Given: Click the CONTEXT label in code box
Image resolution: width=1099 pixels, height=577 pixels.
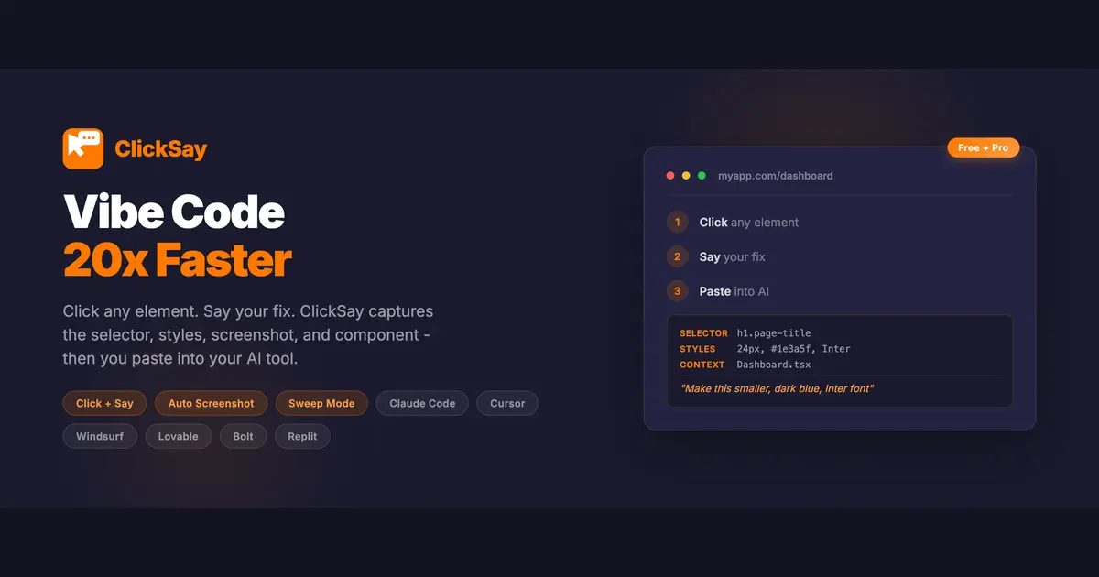Looking at the screenshot, I should click(702, 365).
